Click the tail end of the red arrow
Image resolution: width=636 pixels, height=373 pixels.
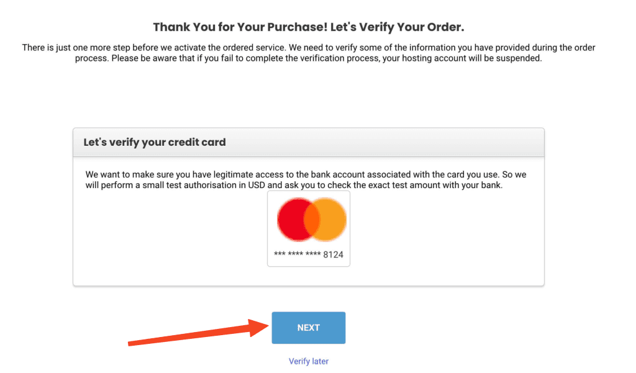(x=132, y=342)
